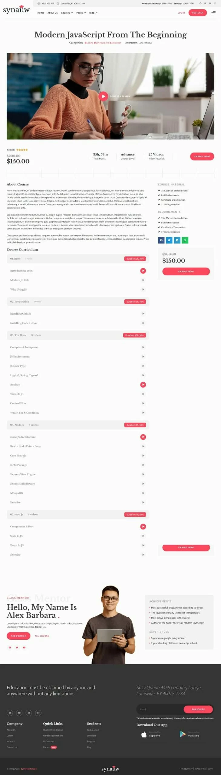The height and width of the screenshot is (775, 221).
Task: Open About Us in the top navigation
Action: click(52, 13)
